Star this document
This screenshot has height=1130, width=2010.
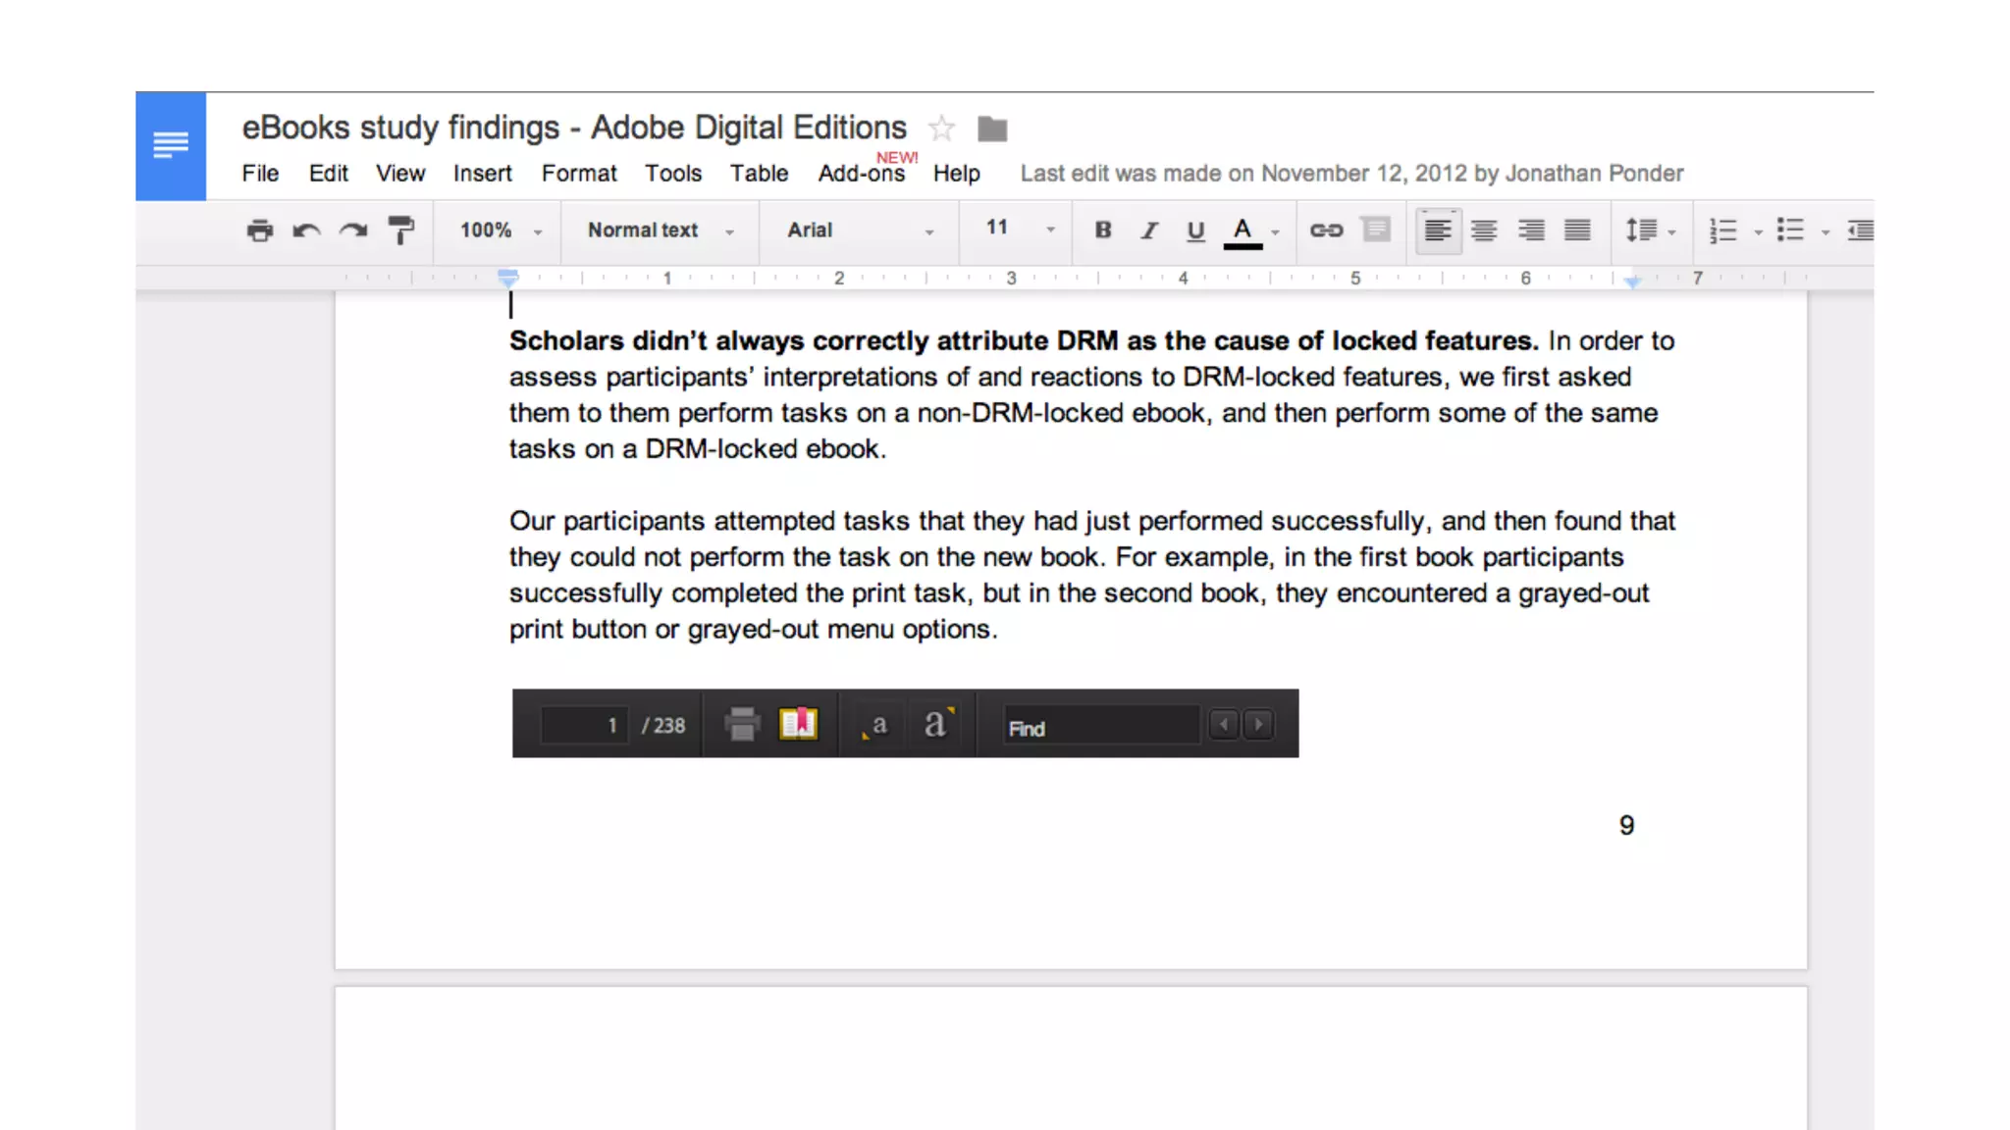(x=941, y=128)
